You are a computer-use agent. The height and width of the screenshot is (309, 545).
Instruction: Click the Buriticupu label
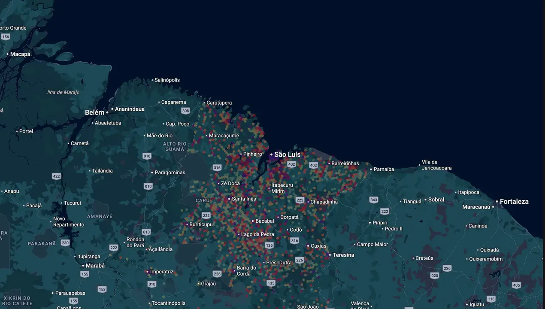pos(201,224)
